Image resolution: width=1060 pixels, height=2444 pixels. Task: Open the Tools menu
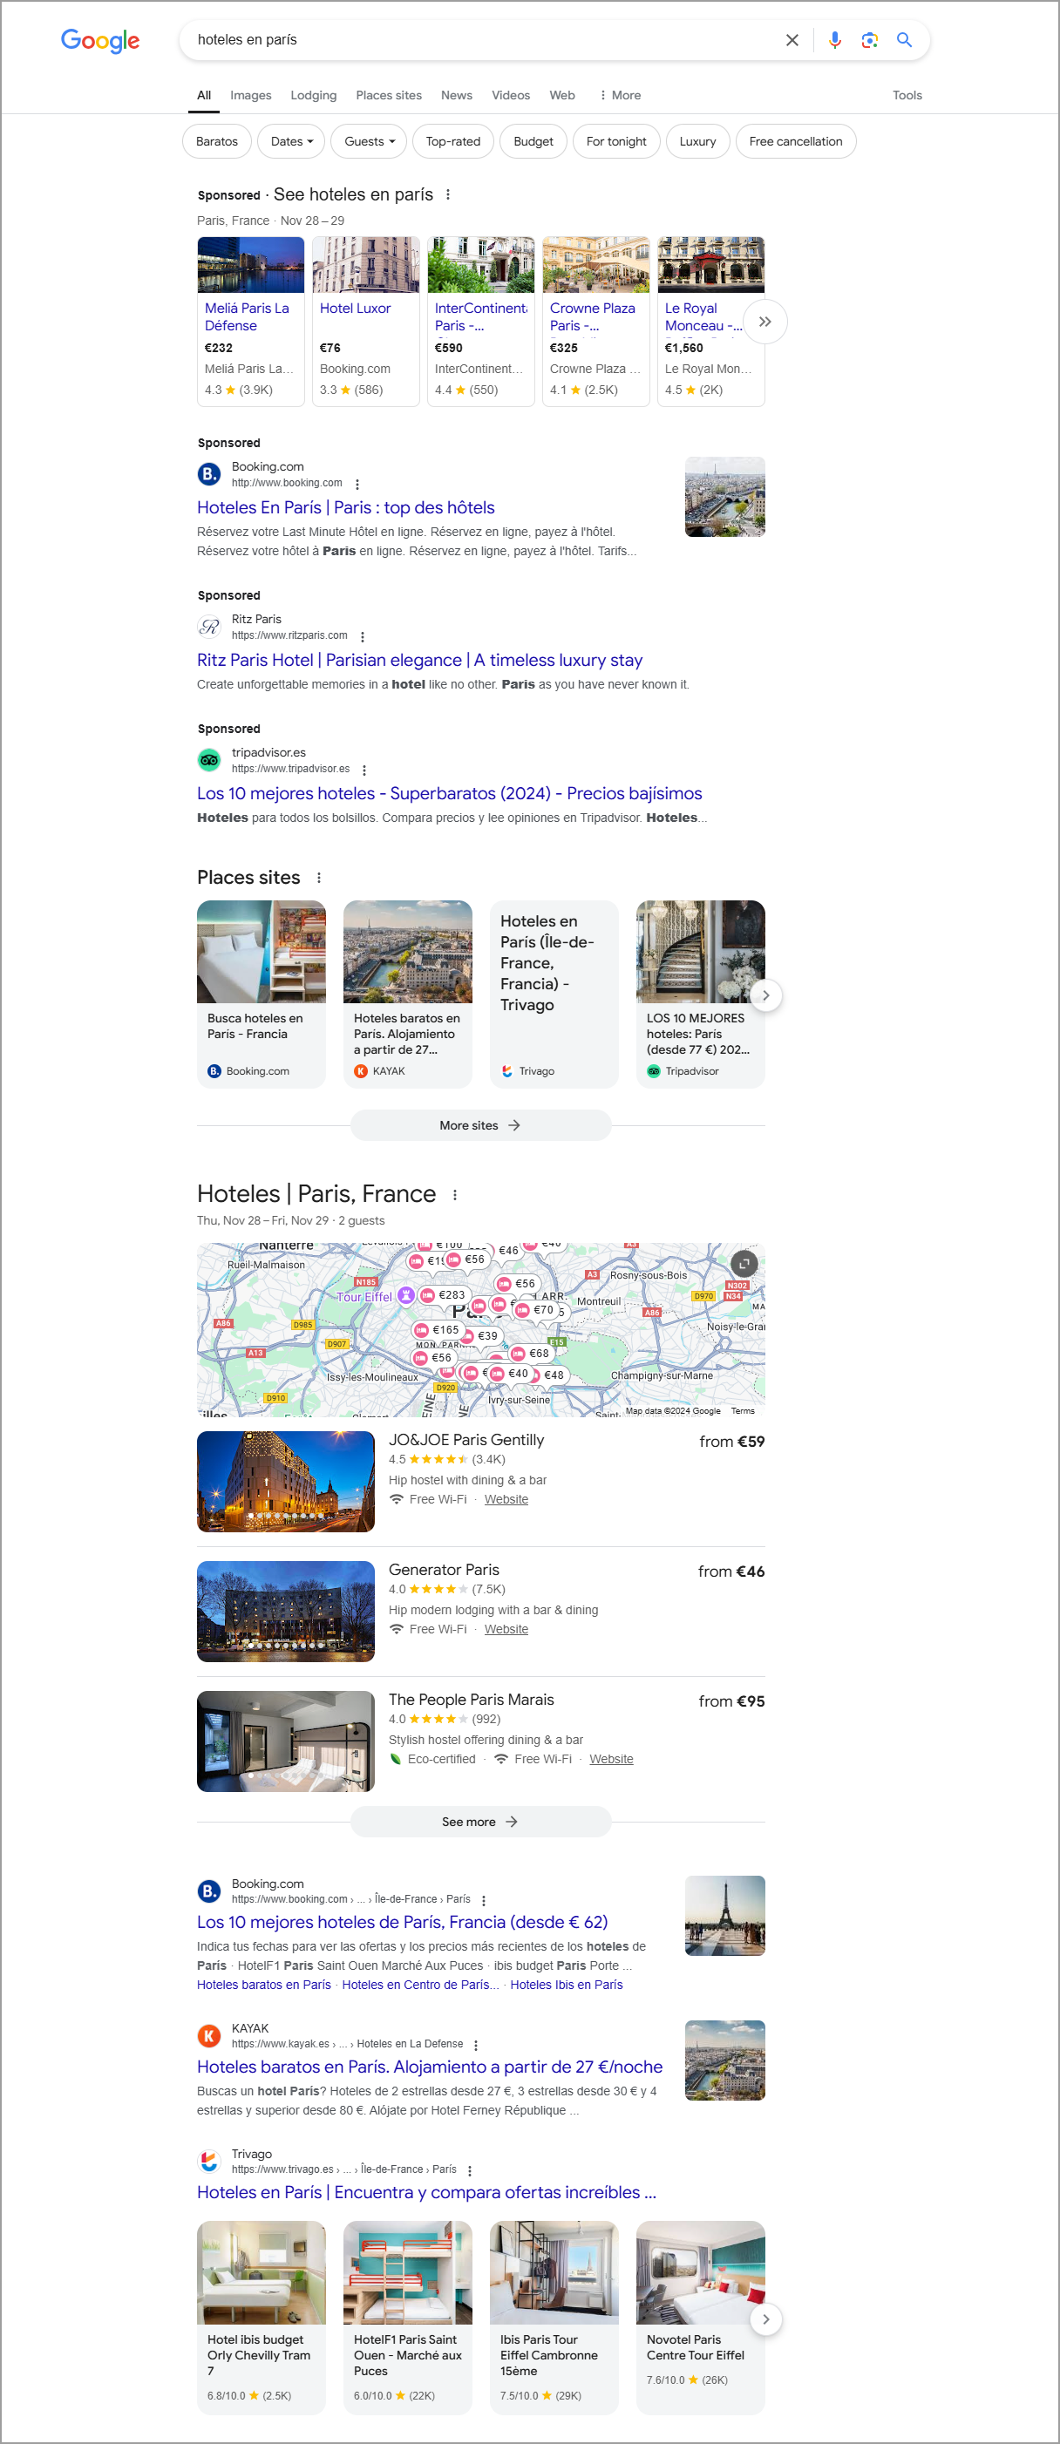(907, 95)
